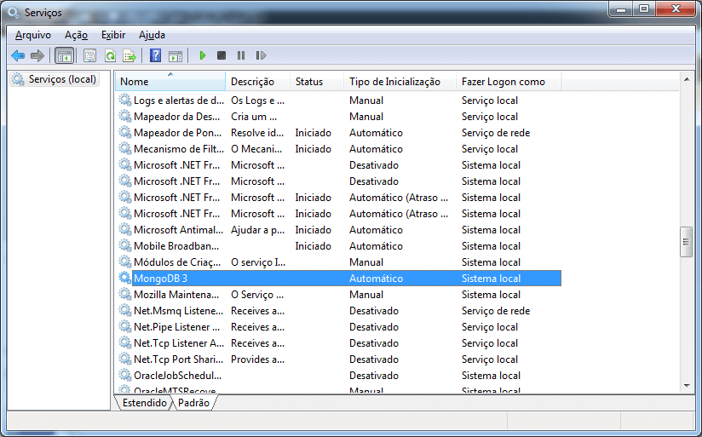Click the scrollbar up arrow

pos(687,79)
